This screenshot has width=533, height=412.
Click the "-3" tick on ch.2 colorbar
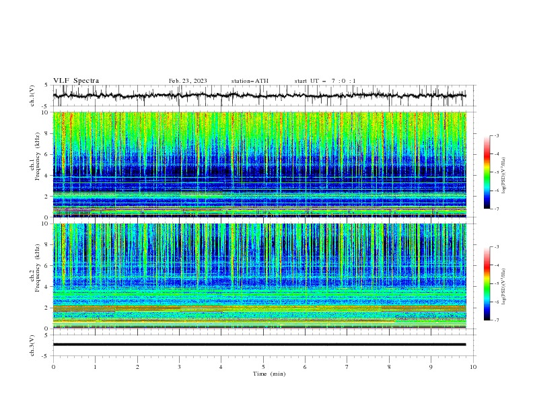coord(496,247)
